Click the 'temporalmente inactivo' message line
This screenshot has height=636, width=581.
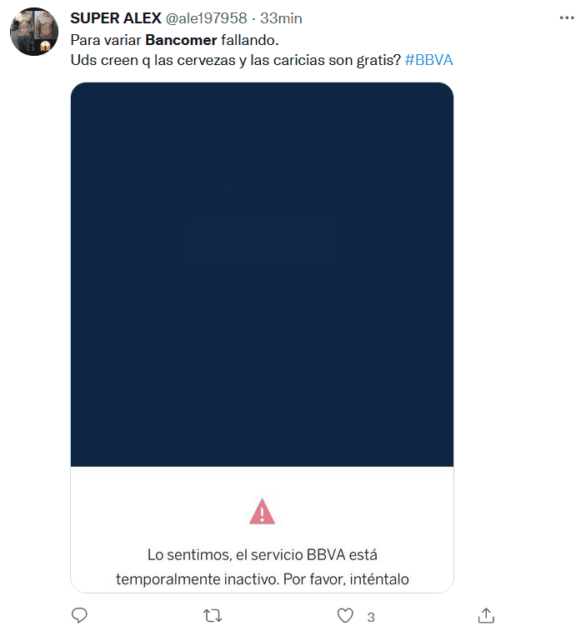click(x=262, y=579)
